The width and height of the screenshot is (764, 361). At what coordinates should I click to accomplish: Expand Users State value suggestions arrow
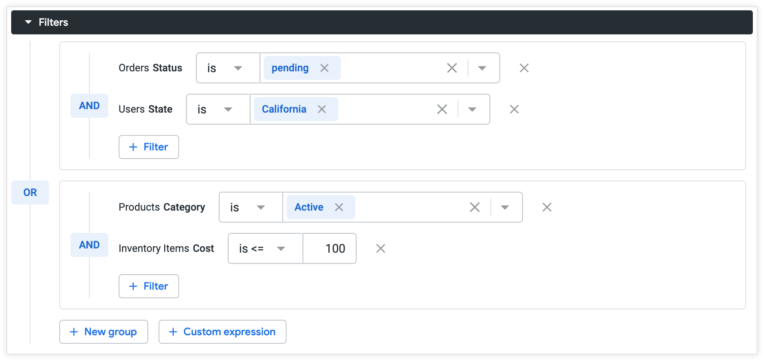[472, 109]
